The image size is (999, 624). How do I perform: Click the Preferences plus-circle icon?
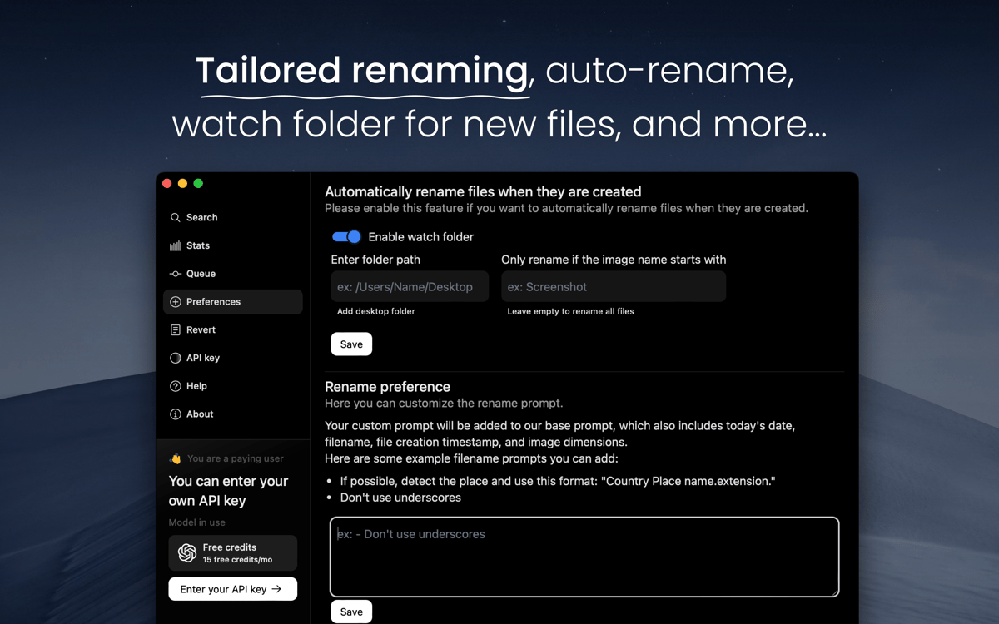(x=176, y=302)
